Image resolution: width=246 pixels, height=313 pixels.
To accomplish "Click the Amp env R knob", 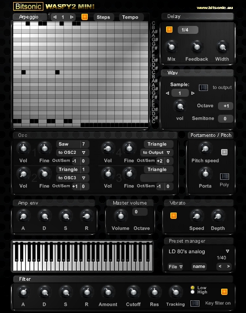I will pyautogui.click(x=87, y=216).
